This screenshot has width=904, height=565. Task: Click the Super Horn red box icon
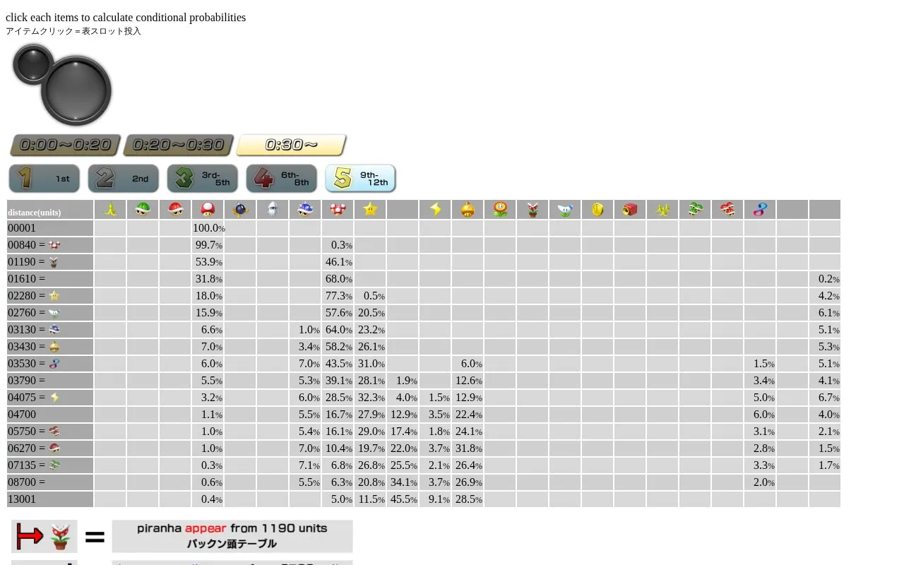pos(630,209)
